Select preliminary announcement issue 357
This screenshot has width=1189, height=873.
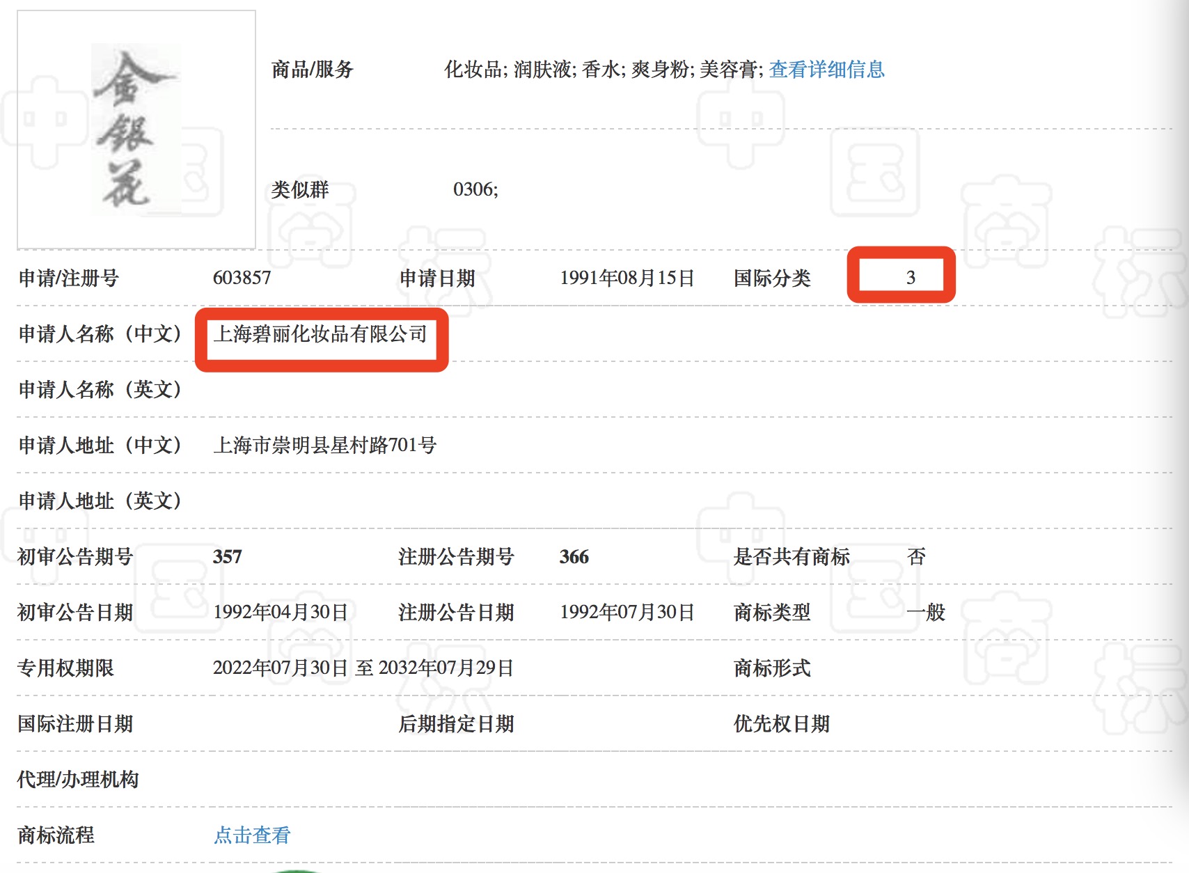227,556
